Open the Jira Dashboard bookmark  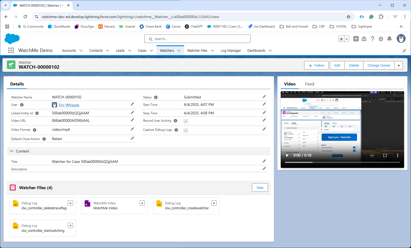pos(261,27)
